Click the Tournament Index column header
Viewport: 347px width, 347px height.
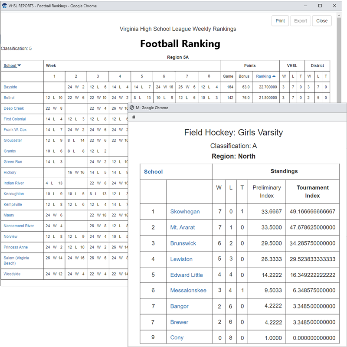click(x=312, y=192)
